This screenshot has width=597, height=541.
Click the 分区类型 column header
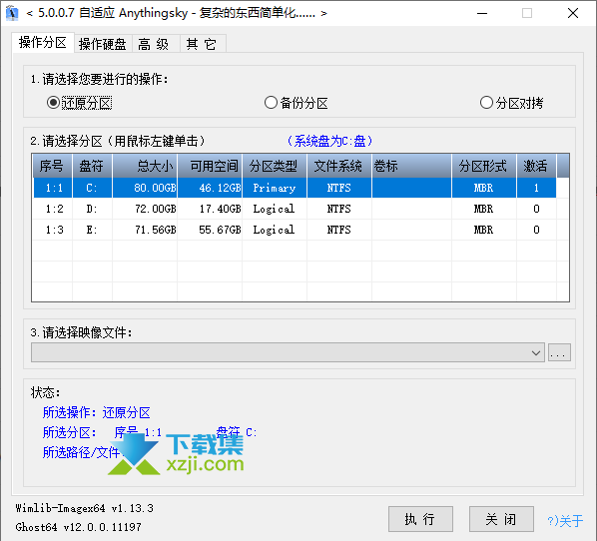point(275,166)
